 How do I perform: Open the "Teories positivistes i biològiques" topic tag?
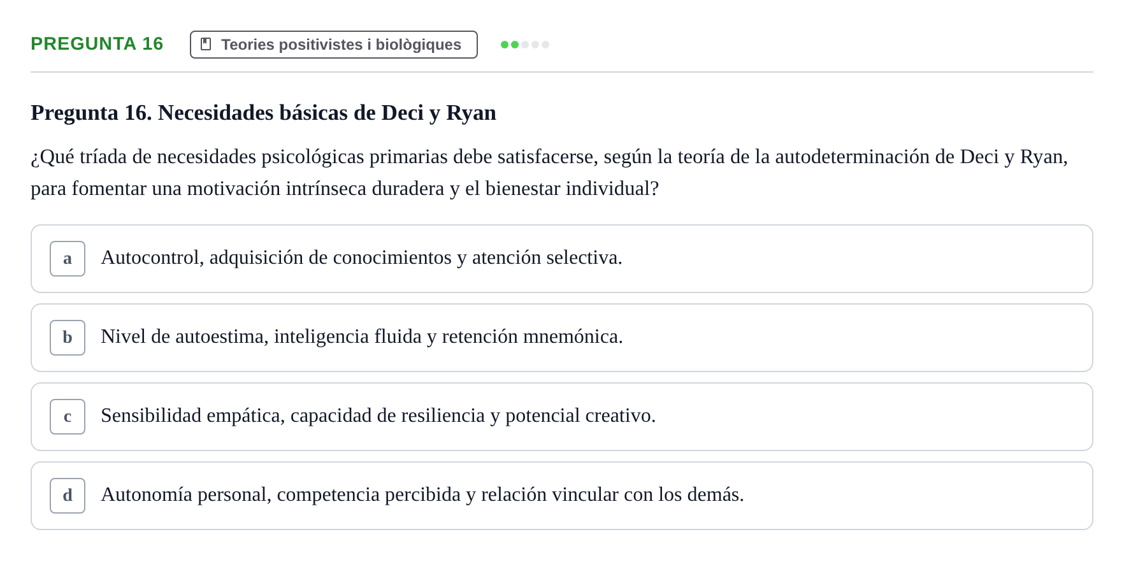point(334,45)
